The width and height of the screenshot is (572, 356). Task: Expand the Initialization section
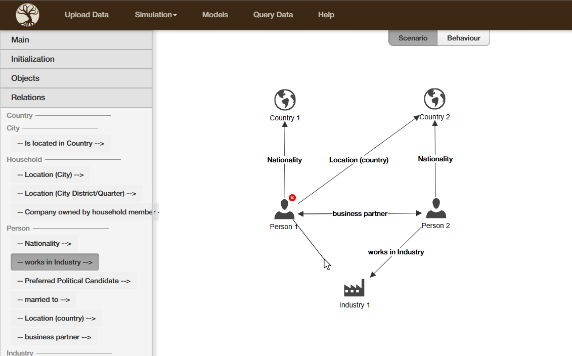tap(76, 59)
